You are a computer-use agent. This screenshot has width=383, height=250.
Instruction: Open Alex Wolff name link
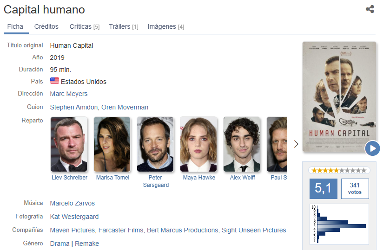pyautogui.click(x=242, y=178)
